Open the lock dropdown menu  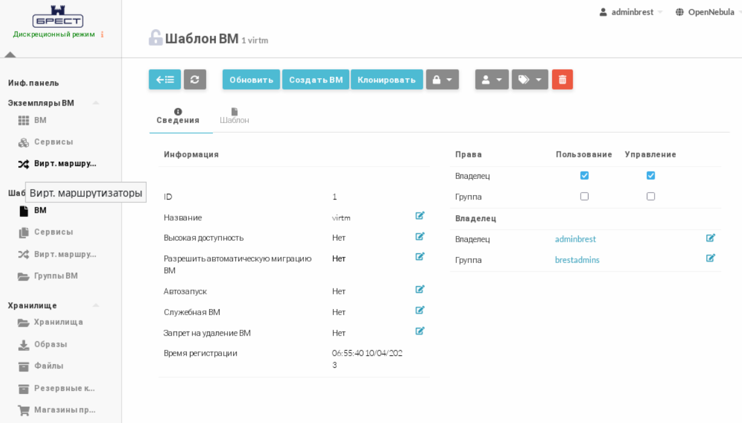coord(442,80)
